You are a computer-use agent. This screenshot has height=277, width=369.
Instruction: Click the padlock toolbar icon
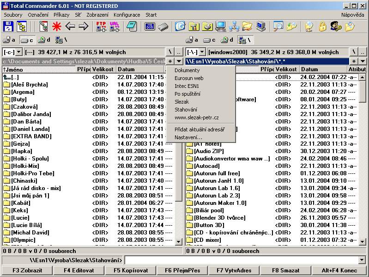(322, 26)
